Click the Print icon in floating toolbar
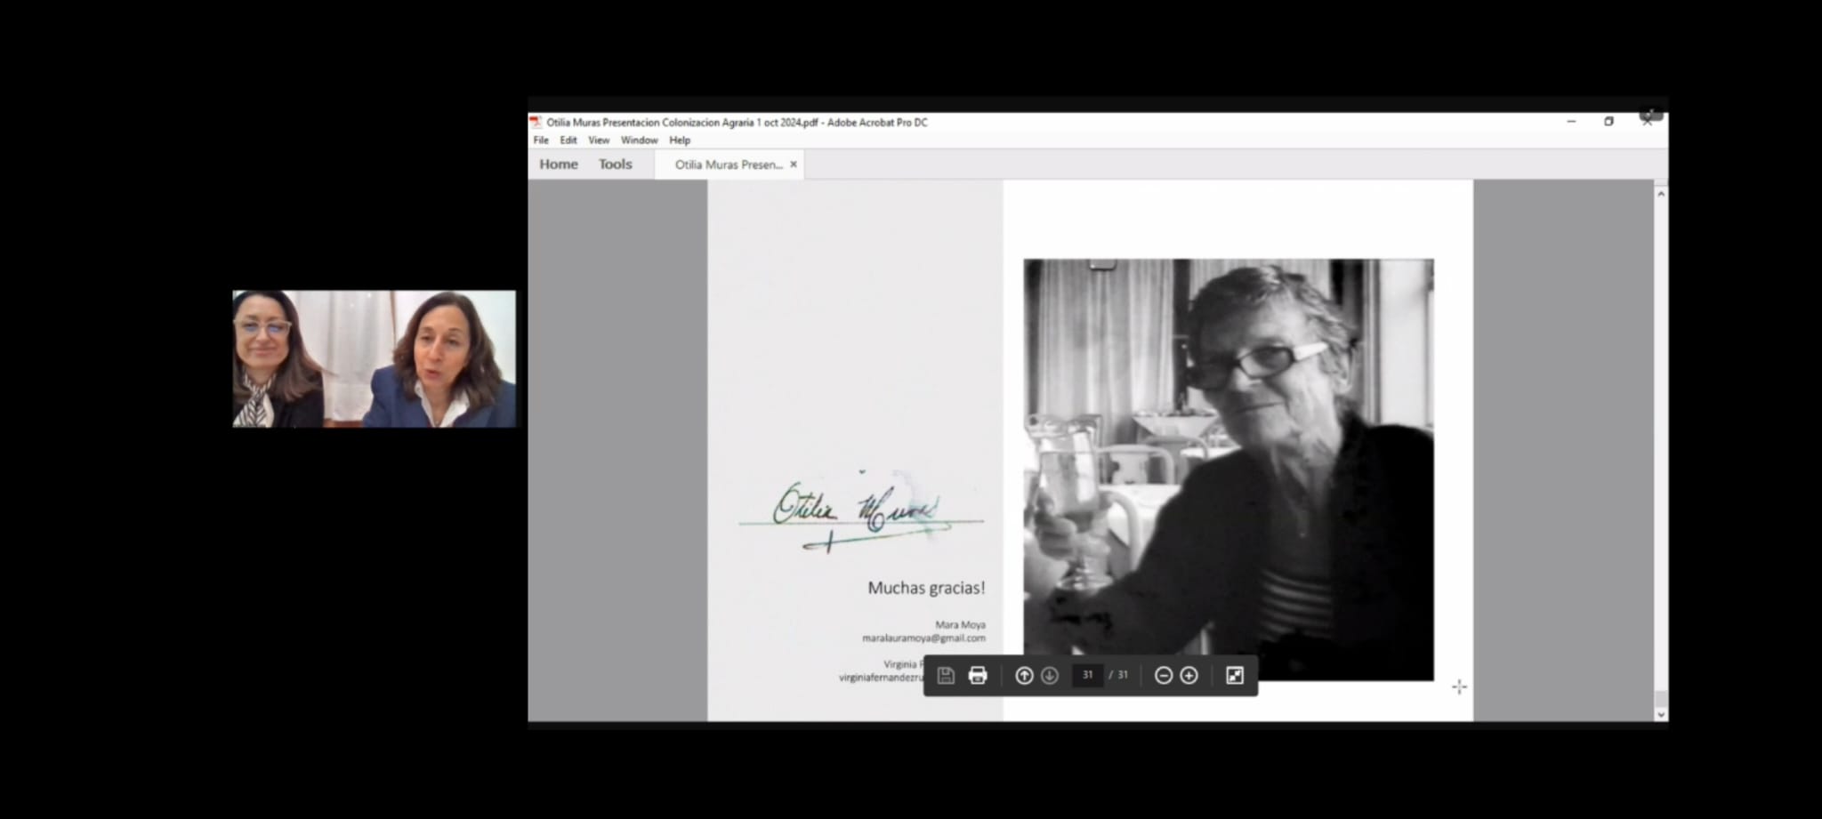This screenshot has width=1822, height=819. 978,676
